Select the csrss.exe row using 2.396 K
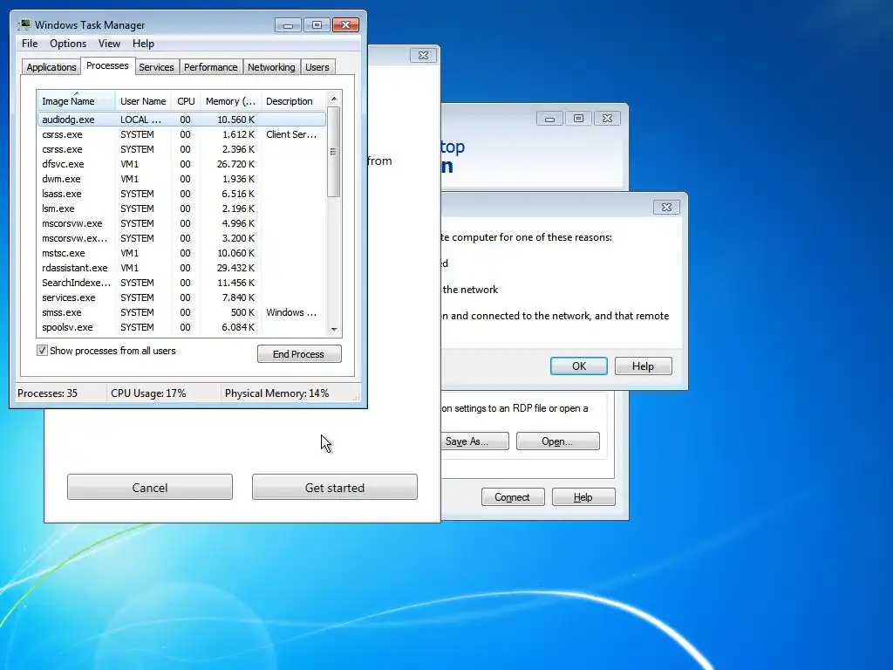The width and height of the screenshot is (893, 670). tap(181, 149)
